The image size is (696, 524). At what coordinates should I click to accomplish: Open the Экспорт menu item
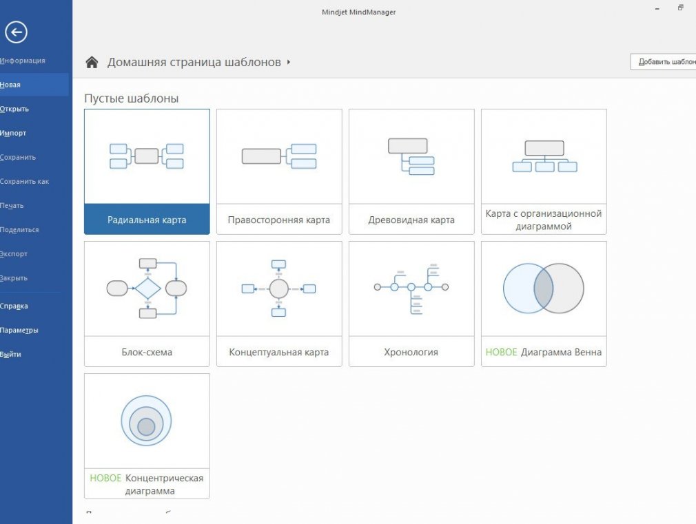point(14,254)
